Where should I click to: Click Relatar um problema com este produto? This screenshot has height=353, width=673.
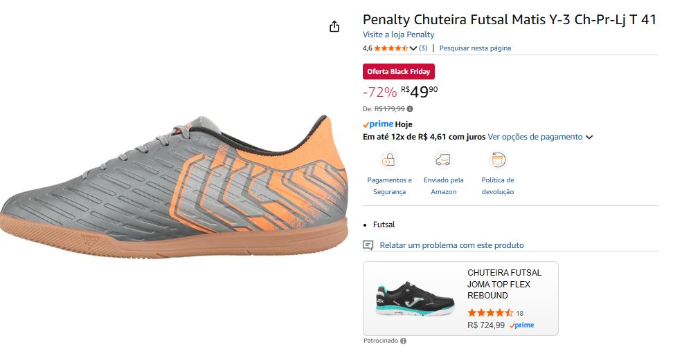point(451,245)
